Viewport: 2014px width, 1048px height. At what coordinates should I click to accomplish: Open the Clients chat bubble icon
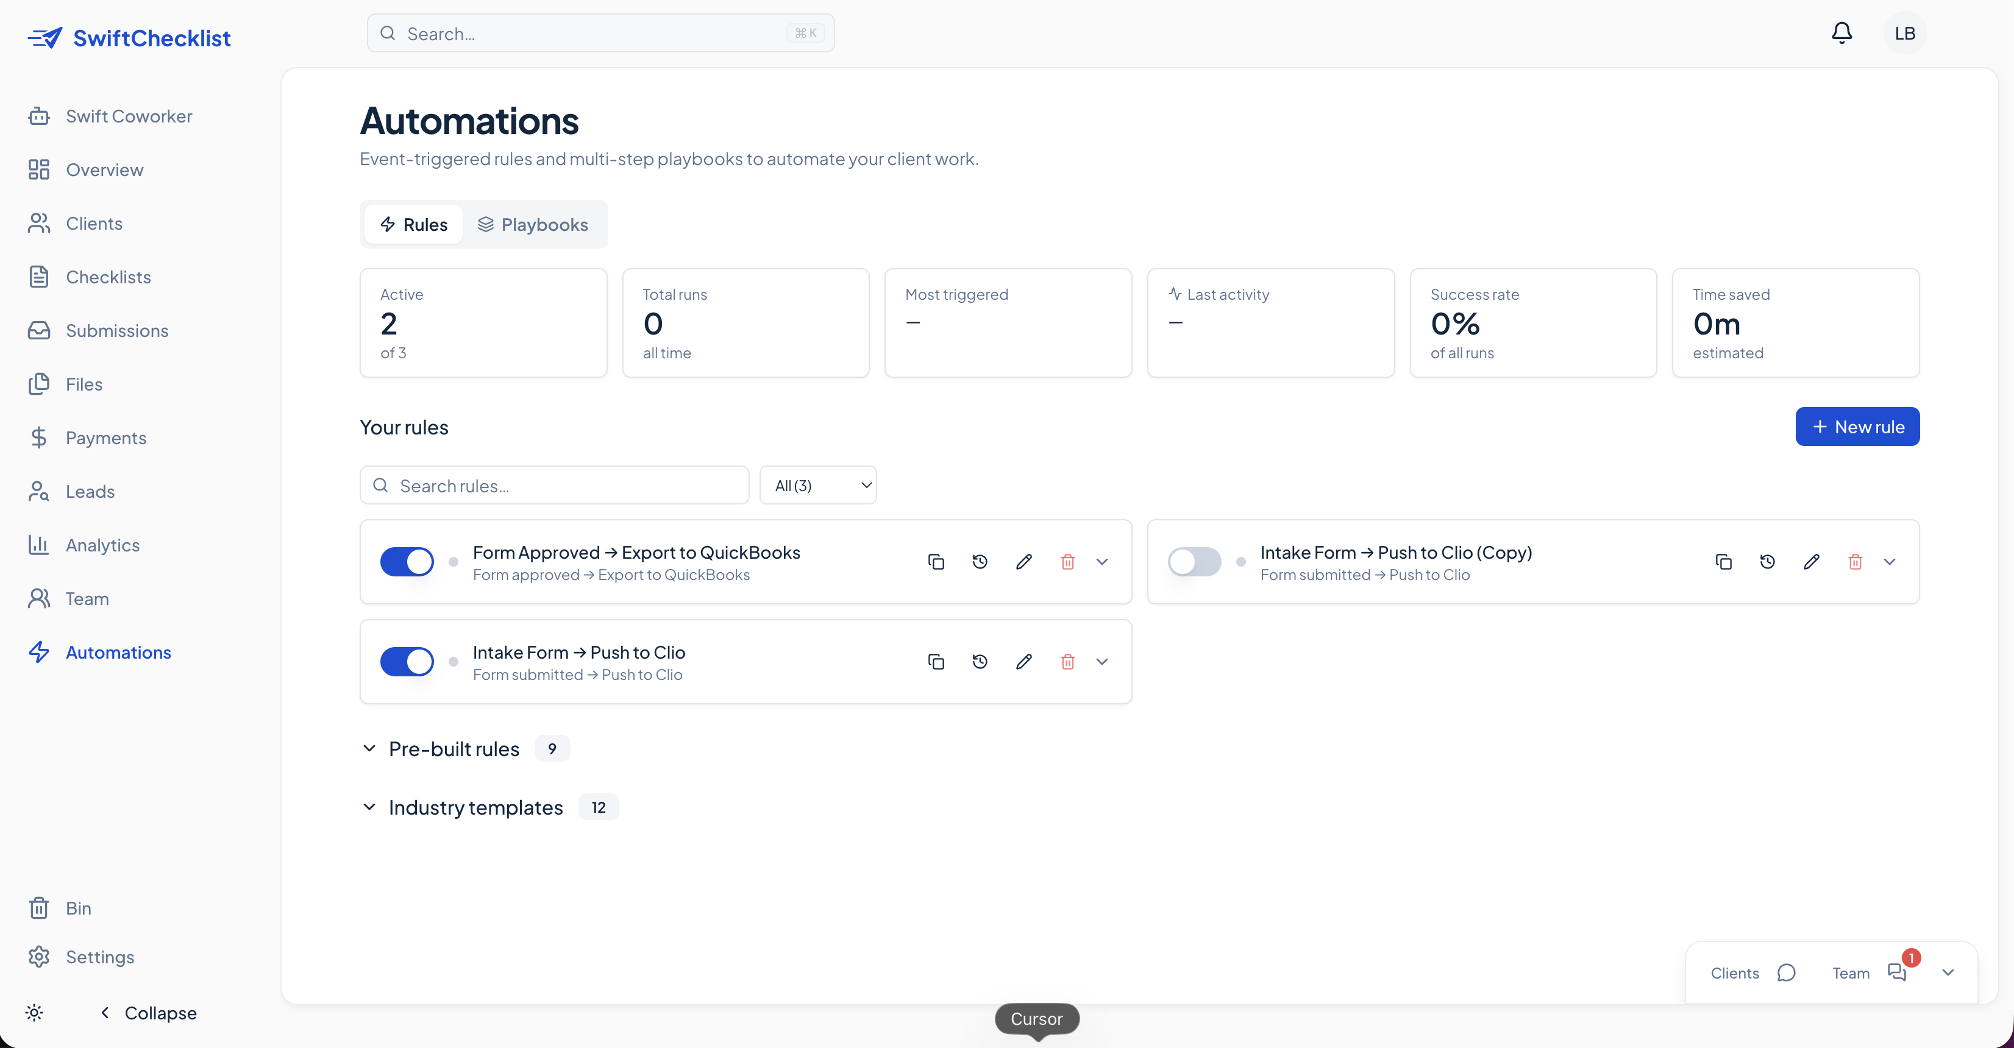(1785, 972)
